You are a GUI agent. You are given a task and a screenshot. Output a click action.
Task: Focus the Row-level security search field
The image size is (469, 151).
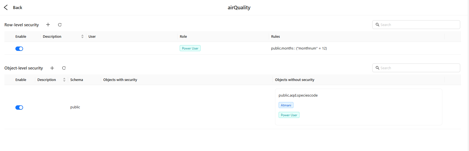tap(416, 25)
